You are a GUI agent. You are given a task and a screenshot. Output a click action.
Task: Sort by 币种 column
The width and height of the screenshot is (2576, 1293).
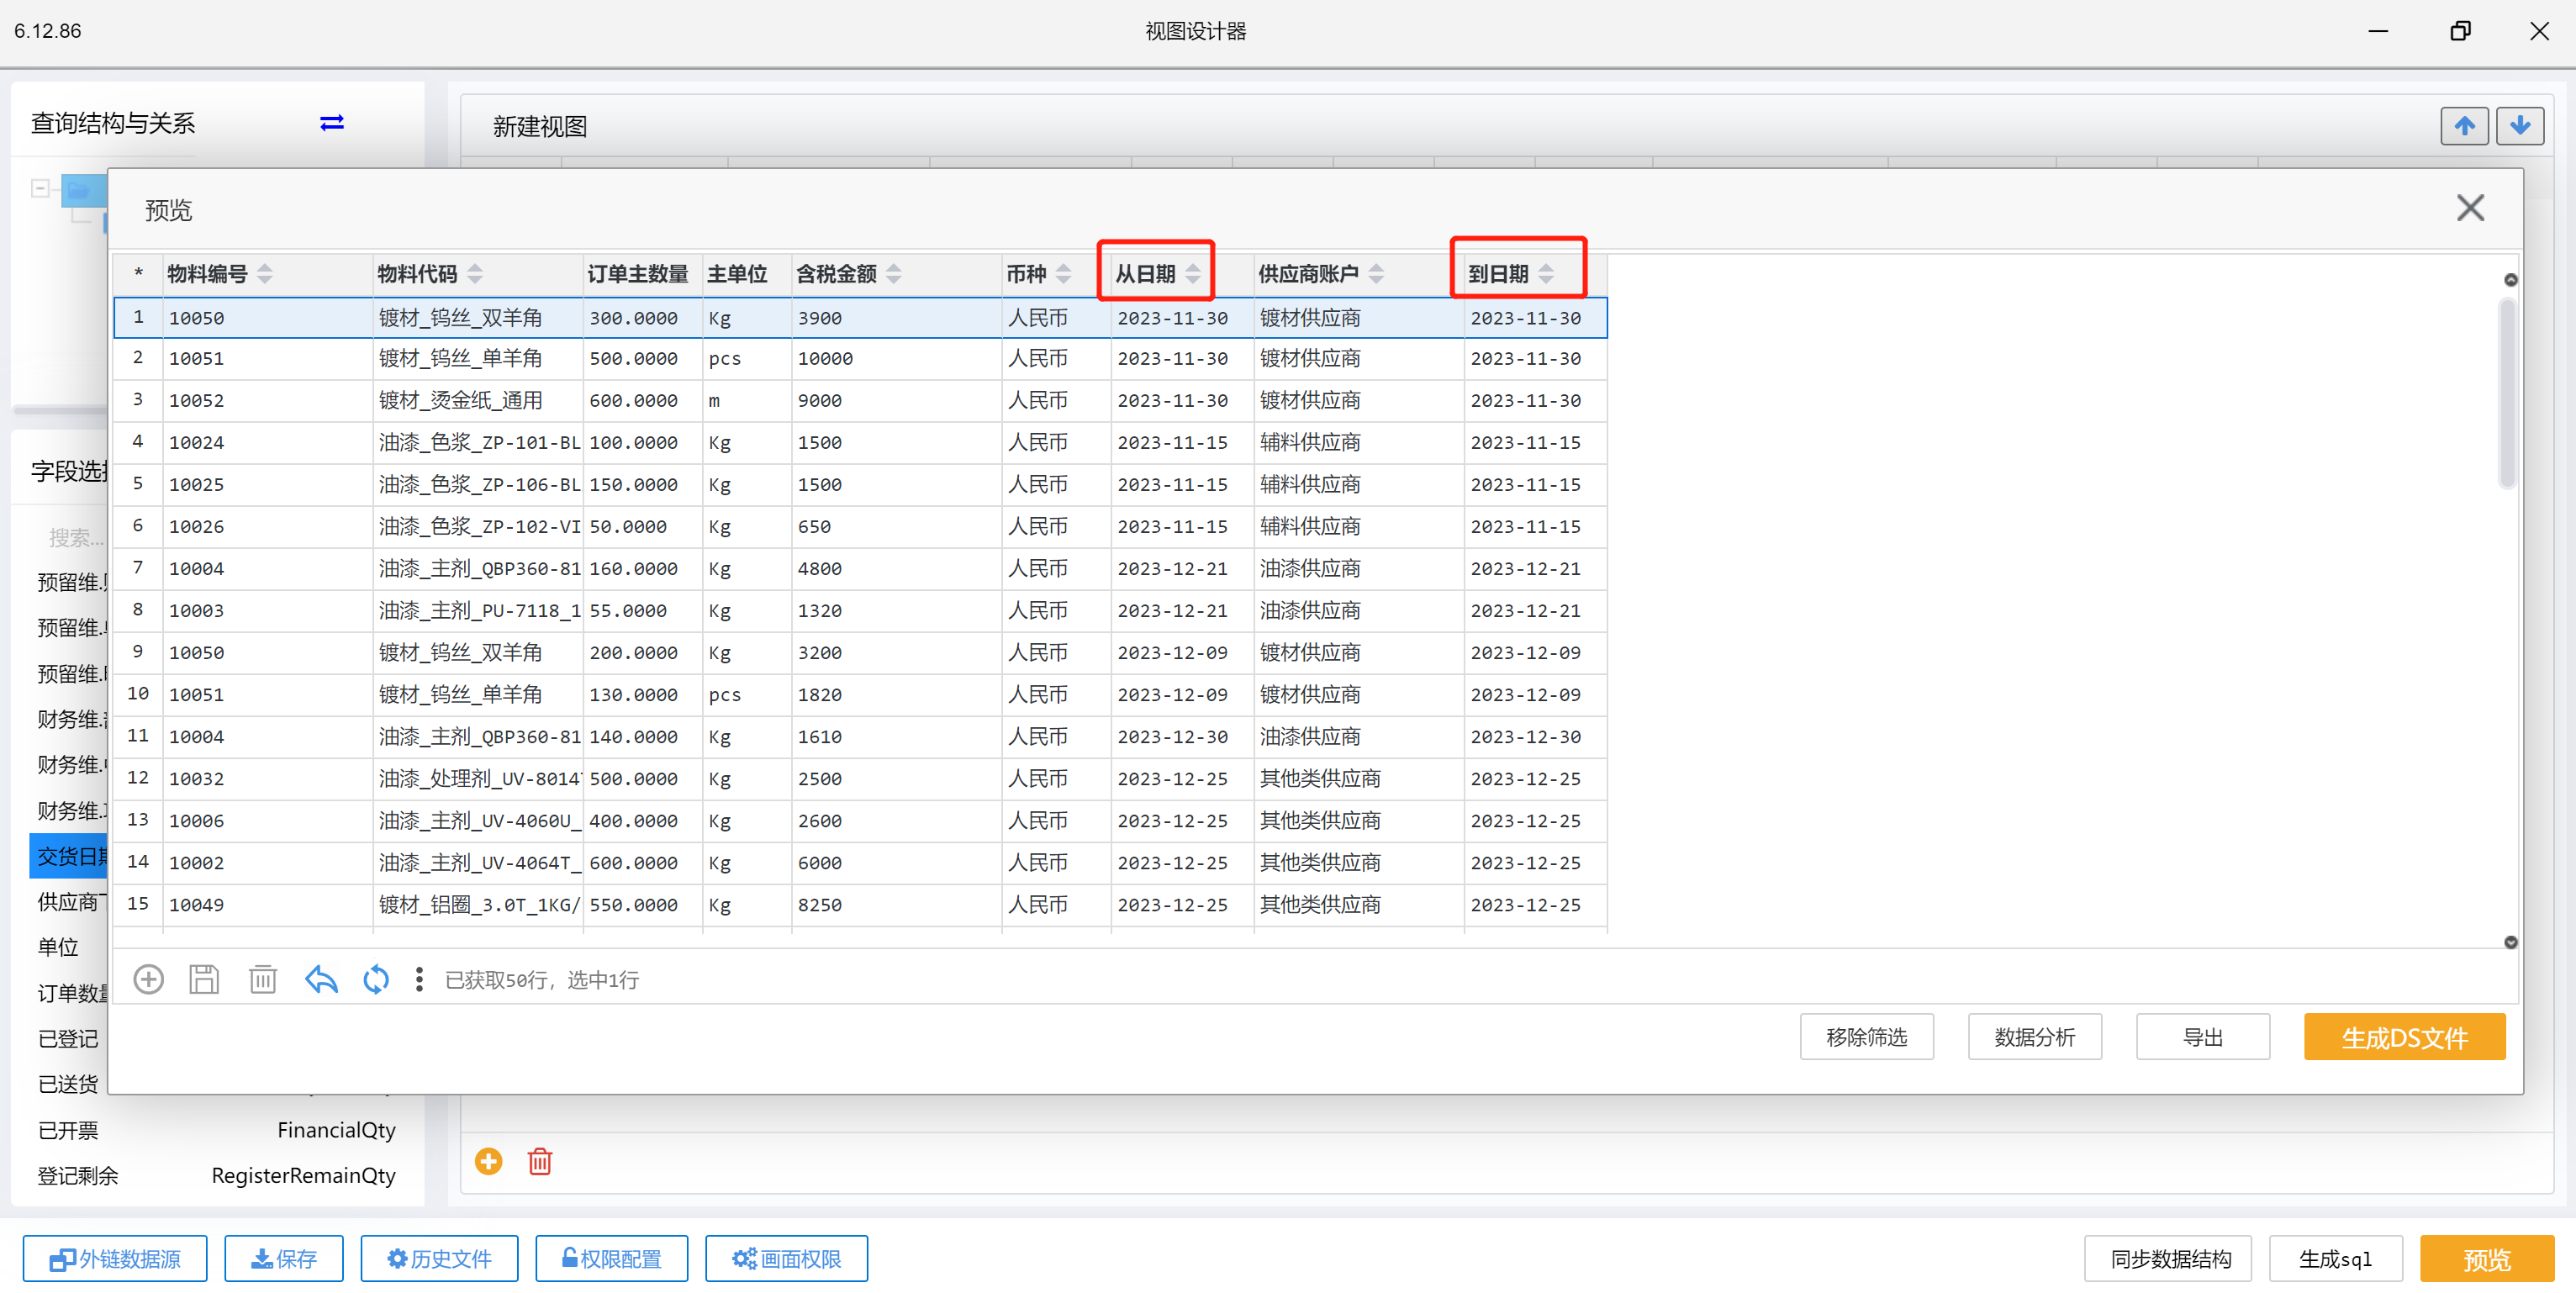1064,273
